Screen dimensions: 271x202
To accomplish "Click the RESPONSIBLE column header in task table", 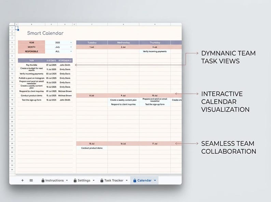I will (65, 61).
